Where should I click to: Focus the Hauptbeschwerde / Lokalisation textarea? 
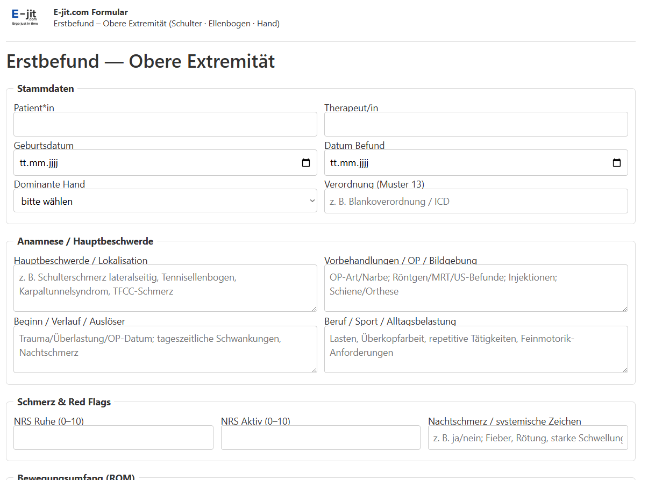click(x=165, y=288)
